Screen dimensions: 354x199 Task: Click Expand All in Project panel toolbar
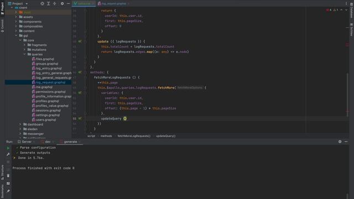click(x=48, y=4)
